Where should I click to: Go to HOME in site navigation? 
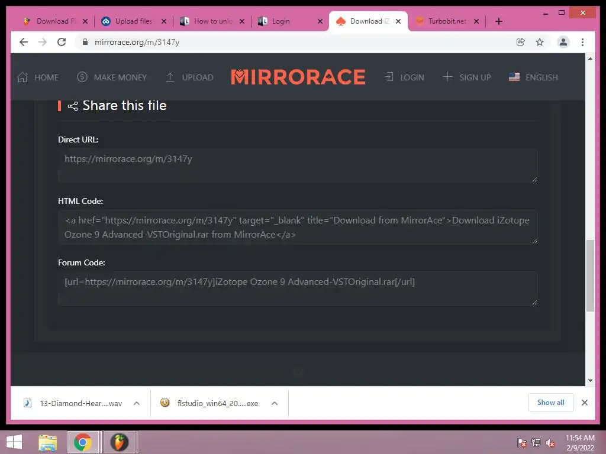click(38, 77)
